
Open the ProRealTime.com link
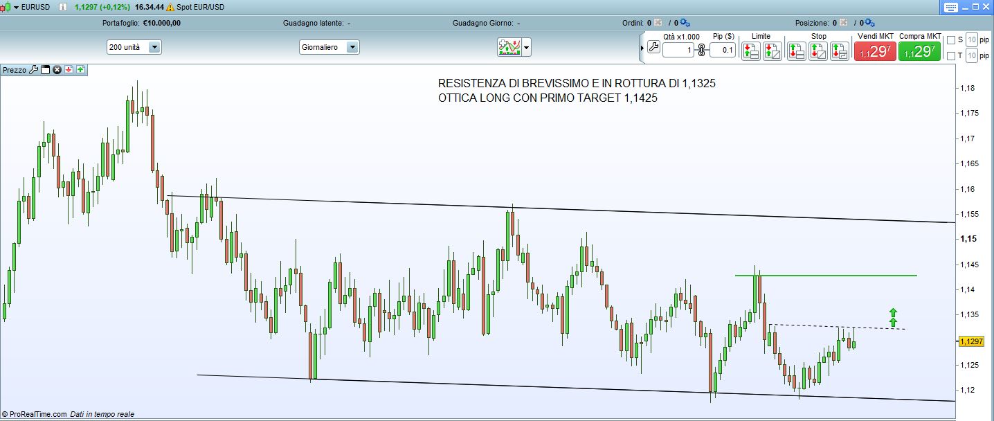pos(34,414)
